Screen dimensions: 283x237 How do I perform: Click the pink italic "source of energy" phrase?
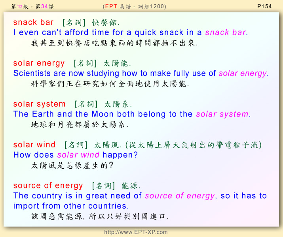(180, 196)
